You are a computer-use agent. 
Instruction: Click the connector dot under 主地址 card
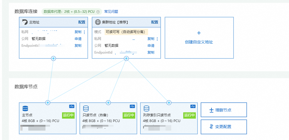[53, 59]
